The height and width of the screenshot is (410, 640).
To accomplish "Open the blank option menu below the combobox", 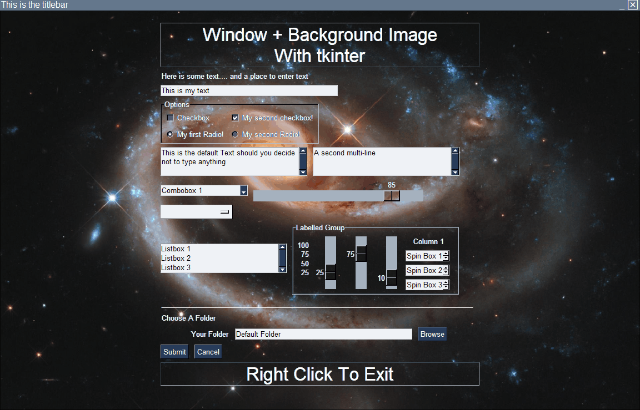I will [x=196, y=212].
